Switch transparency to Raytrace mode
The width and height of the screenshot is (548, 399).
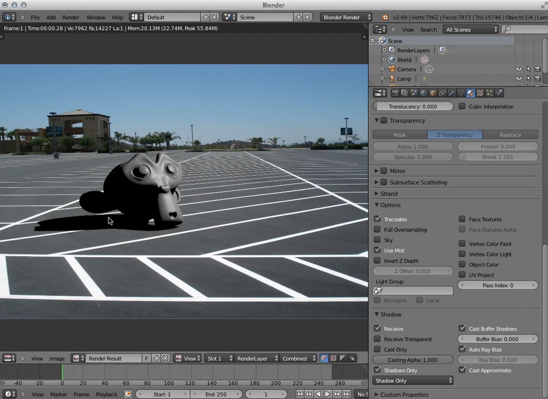510,134
